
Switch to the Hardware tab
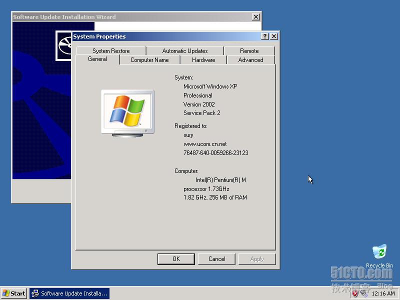pyautogui.click(x=203, y=60)
